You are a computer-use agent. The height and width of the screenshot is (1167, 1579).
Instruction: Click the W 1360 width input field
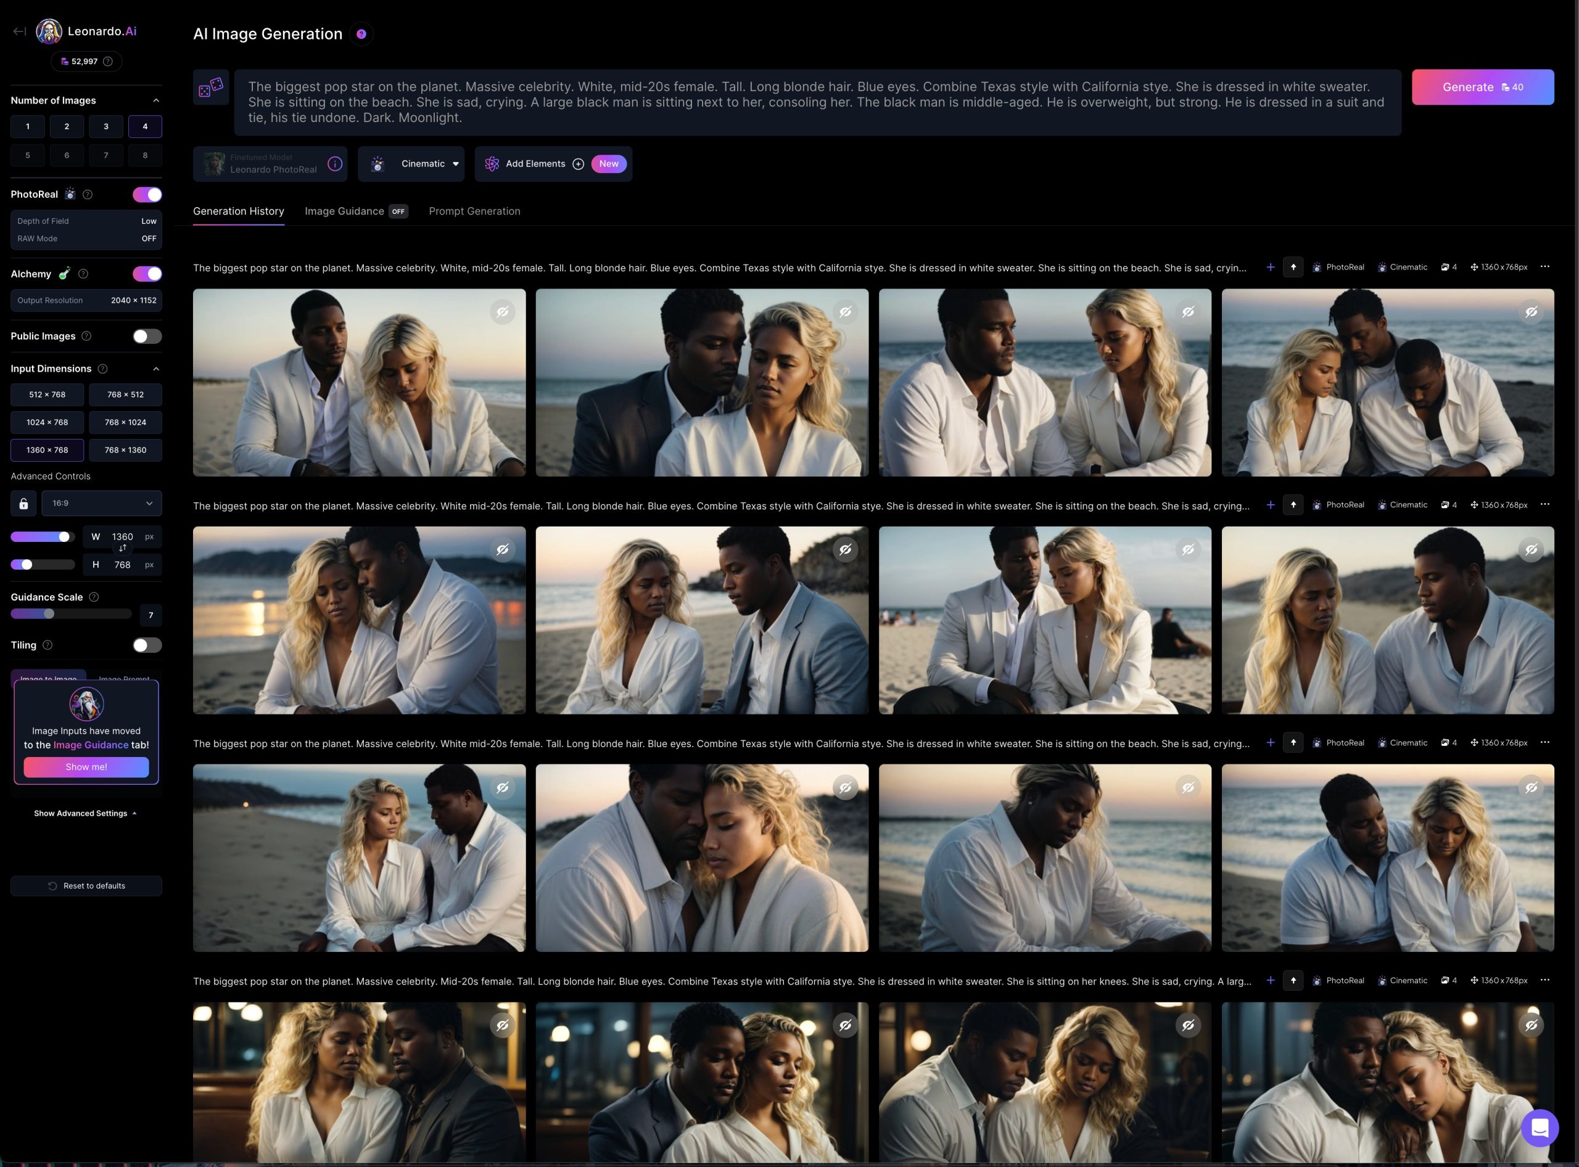(122, 537)
